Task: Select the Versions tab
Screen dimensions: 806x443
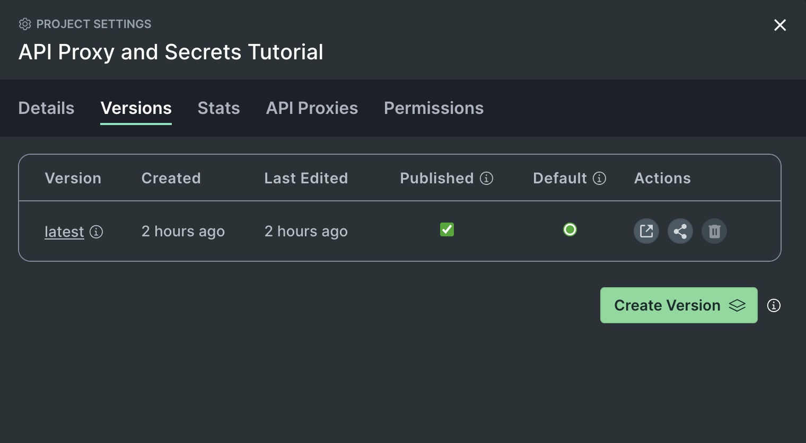Action: point(136,108)
